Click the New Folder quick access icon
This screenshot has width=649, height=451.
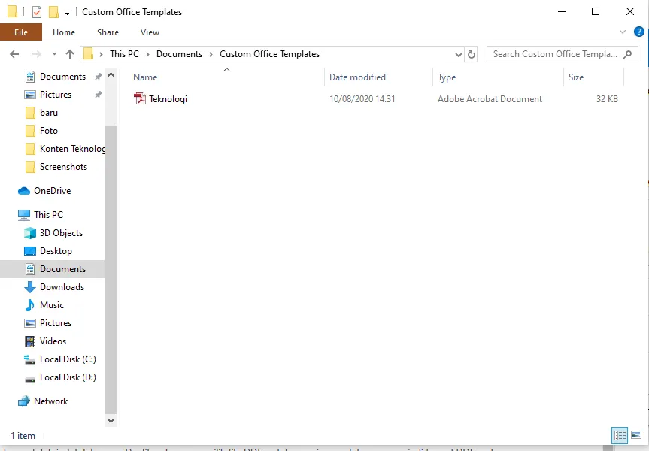pyautogui.click(x=53, y=12)
